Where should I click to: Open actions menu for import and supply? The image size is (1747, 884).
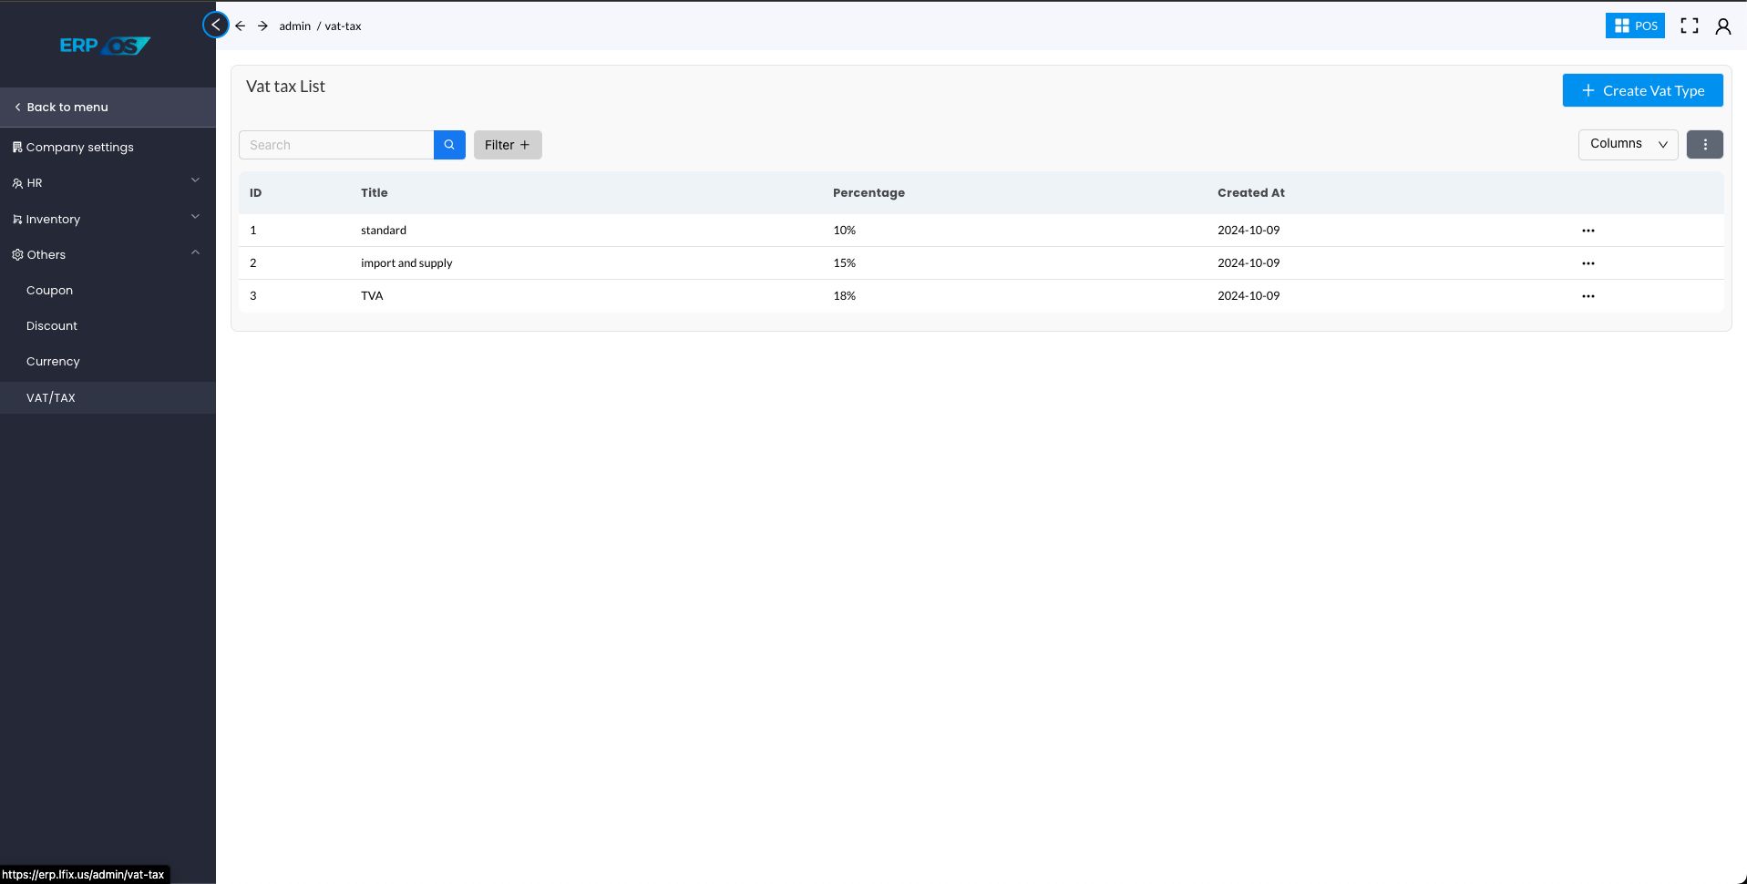click(x=1588, y=263)
